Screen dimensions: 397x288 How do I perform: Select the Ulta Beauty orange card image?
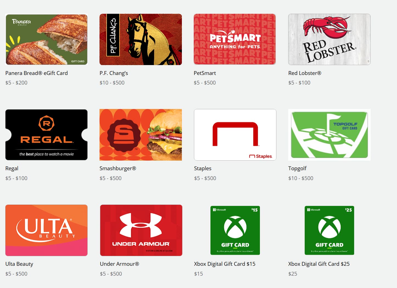click(46, 230)
